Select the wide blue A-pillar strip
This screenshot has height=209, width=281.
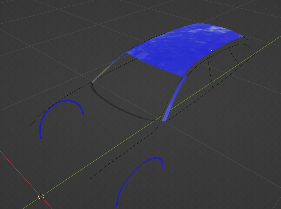[x=174, y=99]
